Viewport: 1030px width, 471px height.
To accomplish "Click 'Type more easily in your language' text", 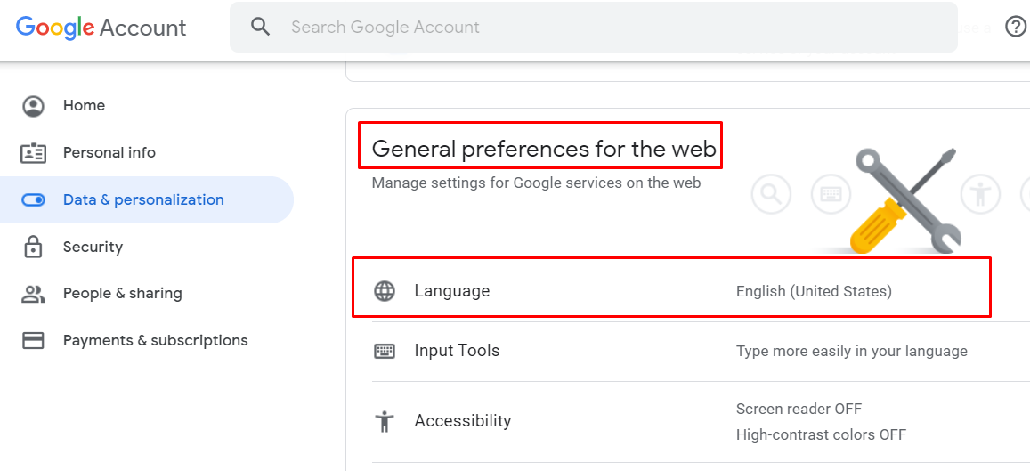I will [851, 351].
